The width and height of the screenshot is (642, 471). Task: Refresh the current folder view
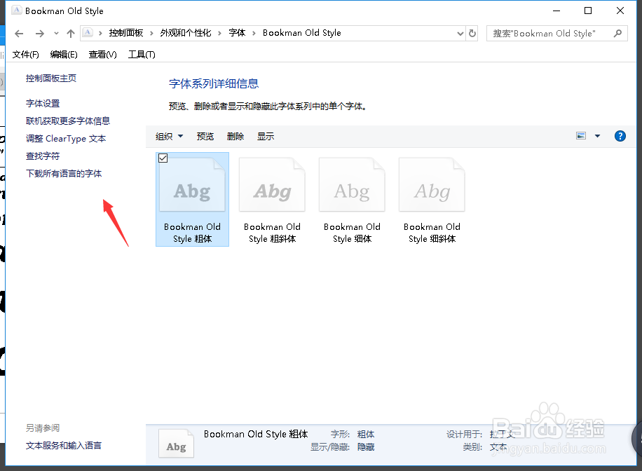coord(472,34)
